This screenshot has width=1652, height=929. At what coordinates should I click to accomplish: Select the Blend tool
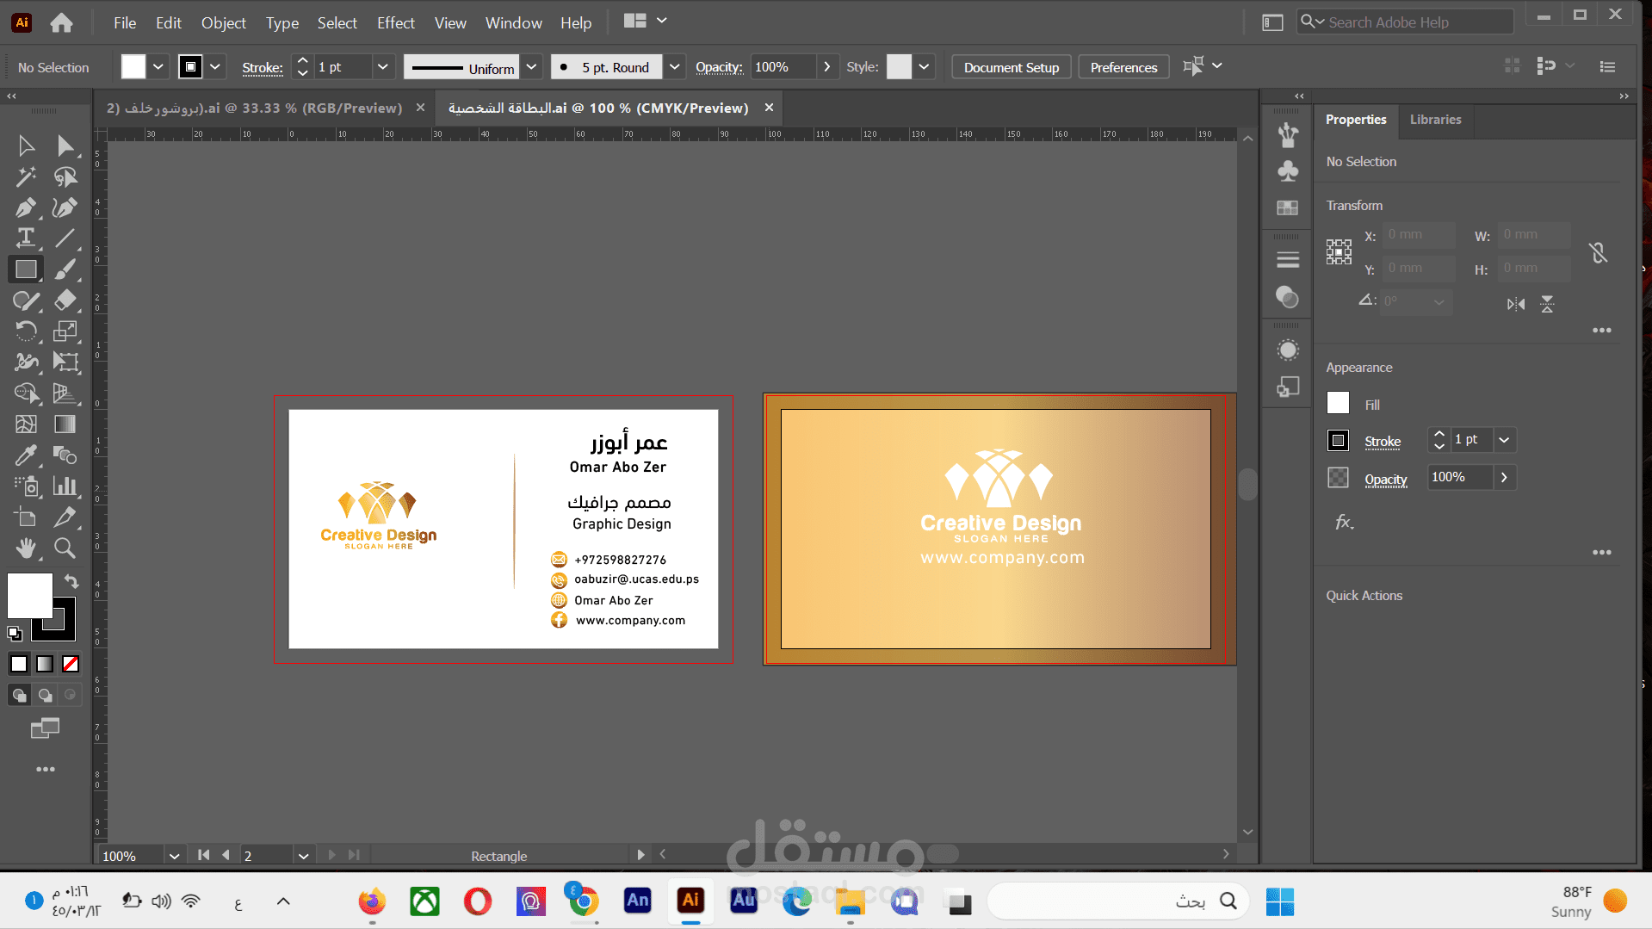coord(65,455)
